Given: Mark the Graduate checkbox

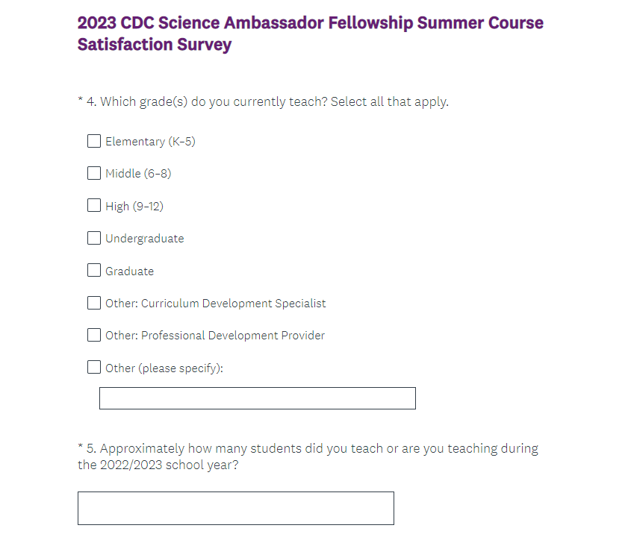Looking at the screenshot, I should click(x=94, y=270).
